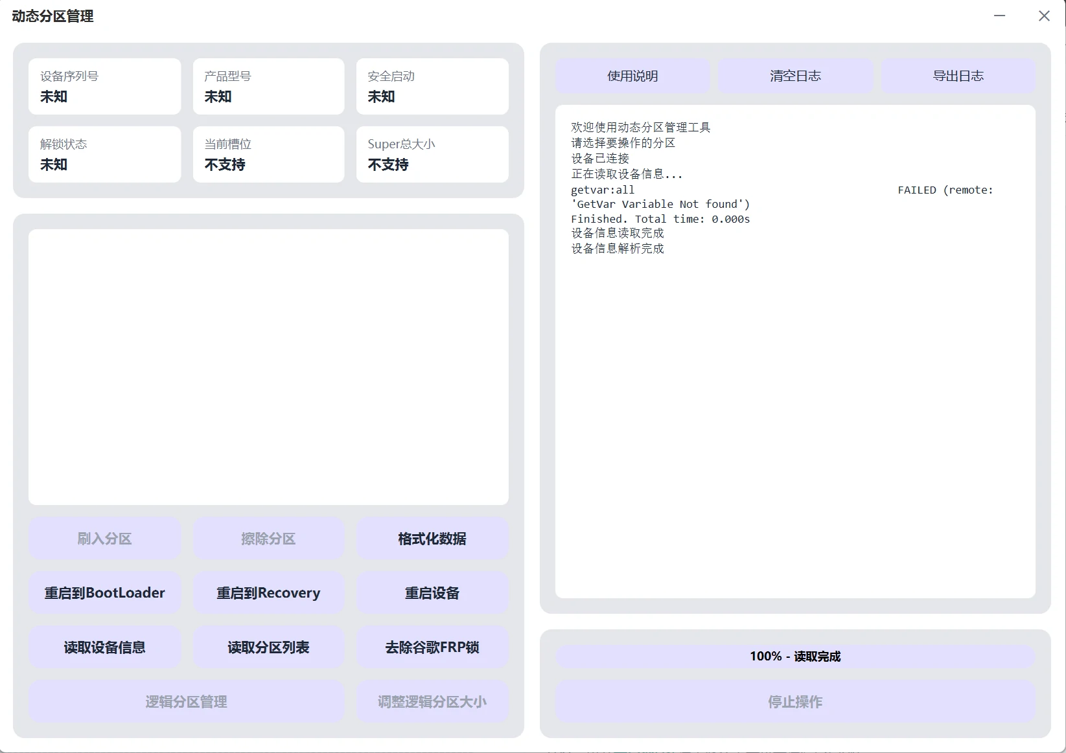
Task: Read device info via 读取设备信息
Action: point(104,647)
